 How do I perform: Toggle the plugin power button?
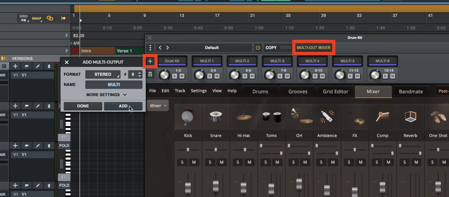tap(258, 48)
